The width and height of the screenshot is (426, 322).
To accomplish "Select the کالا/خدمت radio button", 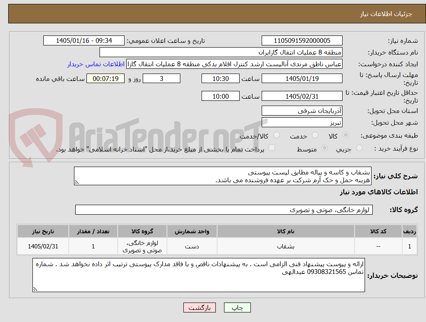I will tap(276, 135).
